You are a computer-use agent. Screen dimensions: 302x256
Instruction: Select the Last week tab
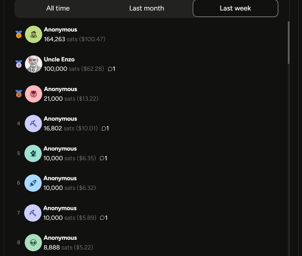point(235,8)
